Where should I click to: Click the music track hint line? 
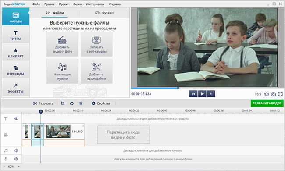pyautogui.click(x=153, y=151)
